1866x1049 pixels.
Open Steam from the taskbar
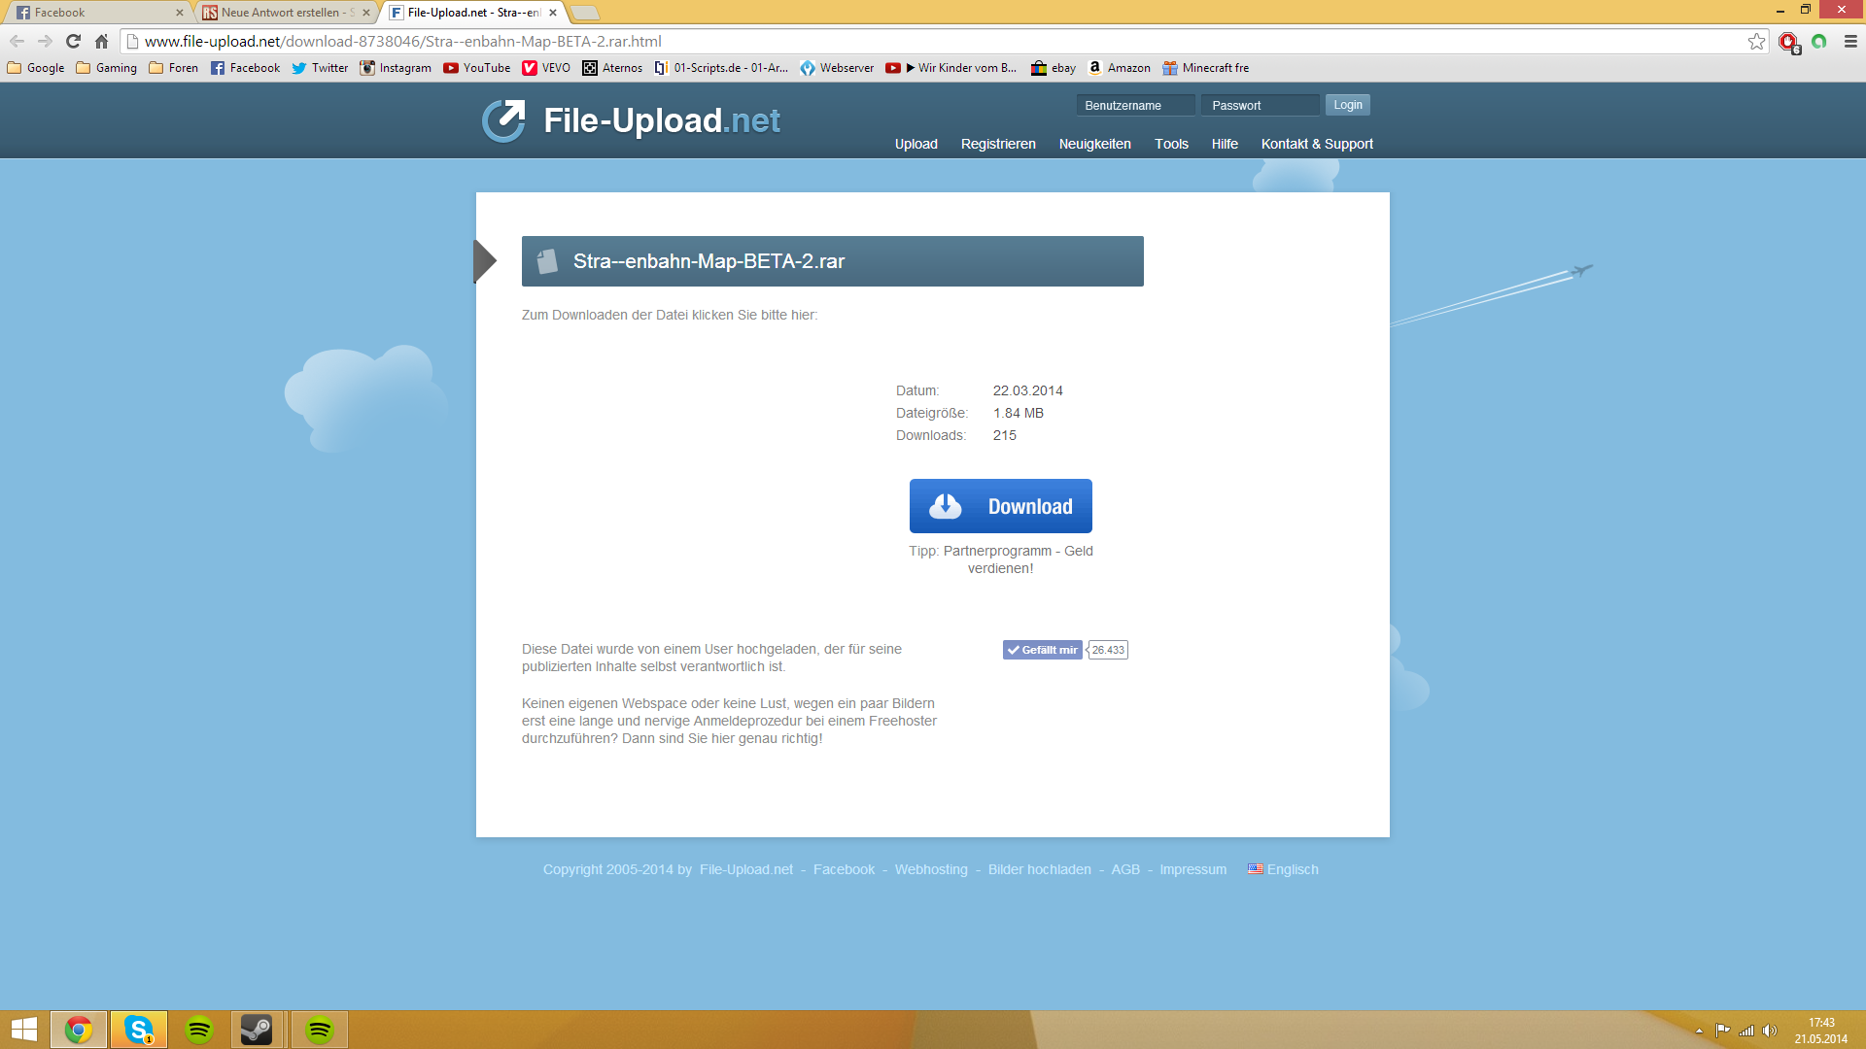(x=257, y=1030)
